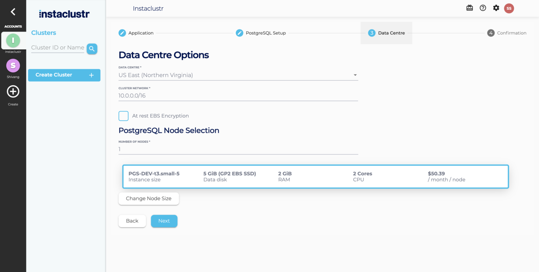
Task: Click the SS user avatar
Action: coord(509,8)
